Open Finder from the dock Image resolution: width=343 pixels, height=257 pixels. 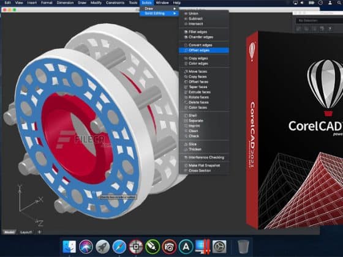tap(69, 247)
